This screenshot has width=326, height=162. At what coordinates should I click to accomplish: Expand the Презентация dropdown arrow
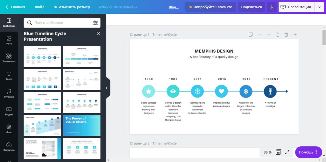[x=319, y=7]
